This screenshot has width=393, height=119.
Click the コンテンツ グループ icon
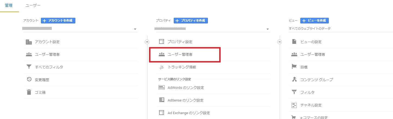tap(294, 80)
